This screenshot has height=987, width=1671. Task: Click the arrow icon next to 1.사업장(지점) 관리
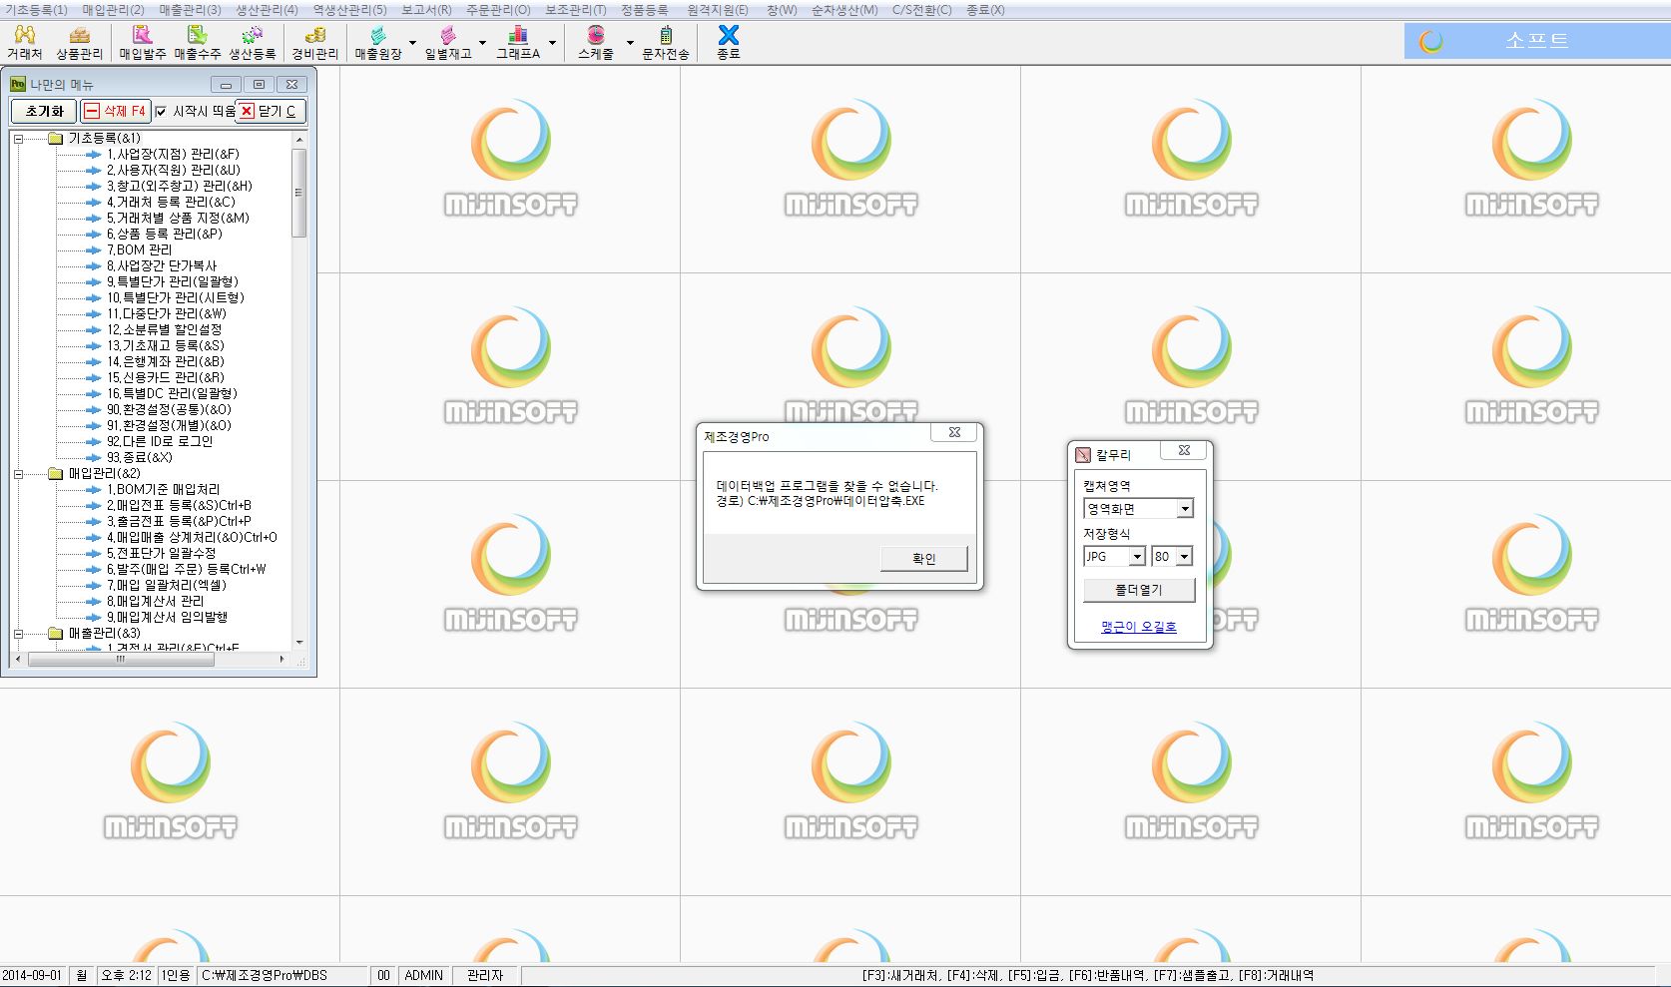(x=94, y=155)
